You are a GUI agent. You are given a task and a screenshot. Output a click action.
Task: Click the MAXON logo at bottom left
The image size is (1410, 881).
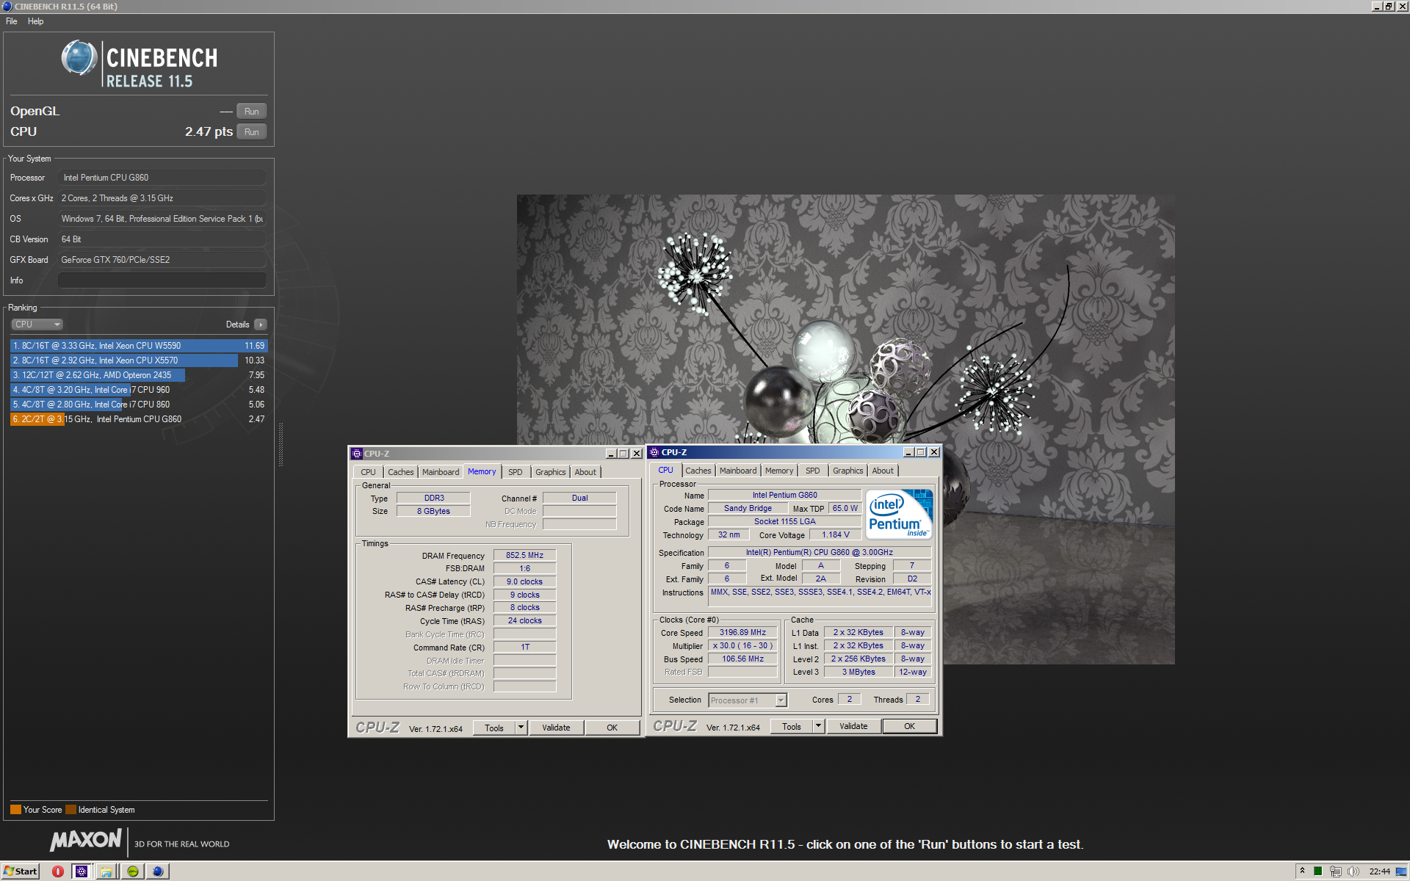coord(85,841)
